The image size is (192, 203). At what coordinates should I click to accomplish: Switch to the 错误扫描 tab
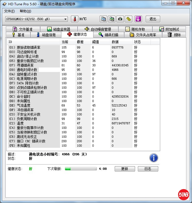[108, 35]
